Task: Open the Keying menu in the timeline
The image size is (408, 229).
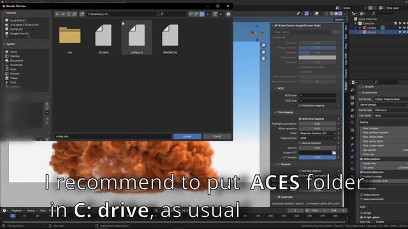Action: coord(31,211)
